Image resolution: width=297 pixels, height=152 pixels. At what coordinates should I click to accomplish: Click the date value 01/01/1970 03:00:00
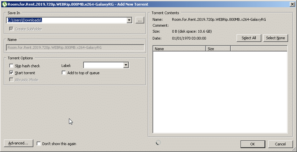(x=189, y=39)
